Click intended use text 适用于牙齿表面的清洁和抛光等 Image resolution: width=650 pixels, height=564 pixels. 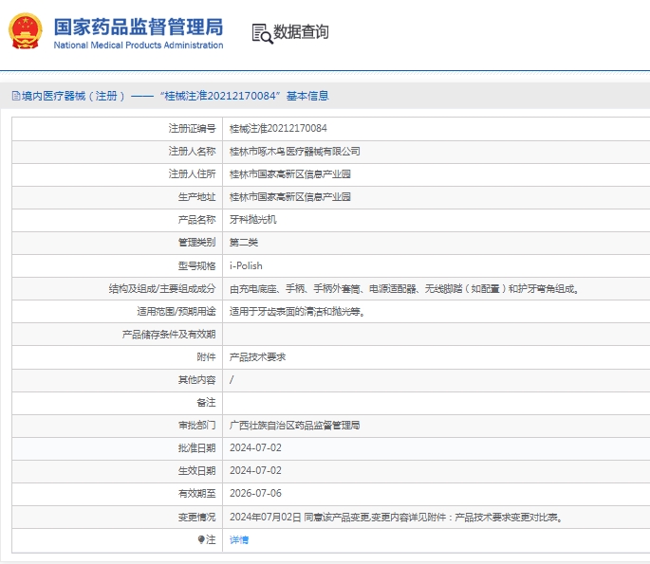[x=297, y=312]
